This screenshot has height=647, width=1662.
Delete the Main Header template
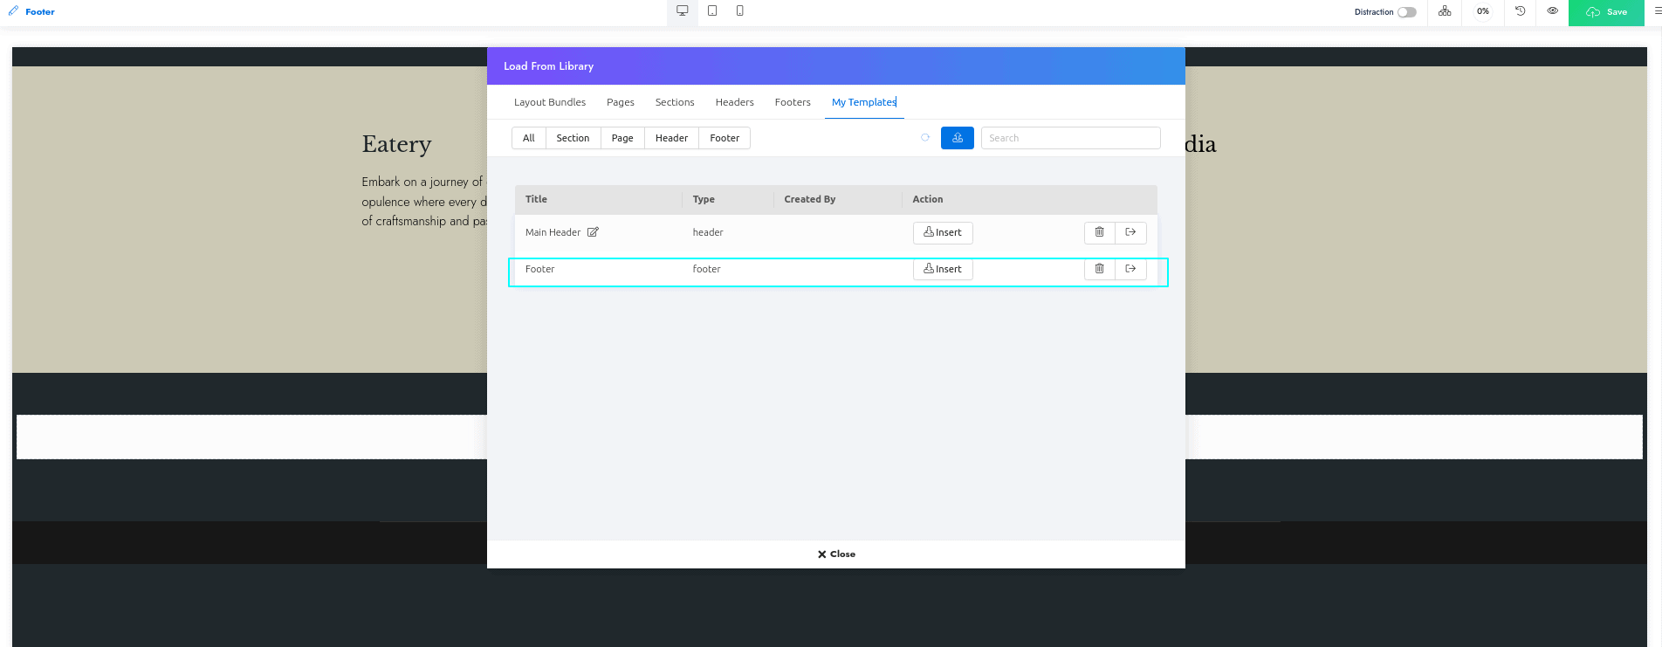pos(1100,232)
